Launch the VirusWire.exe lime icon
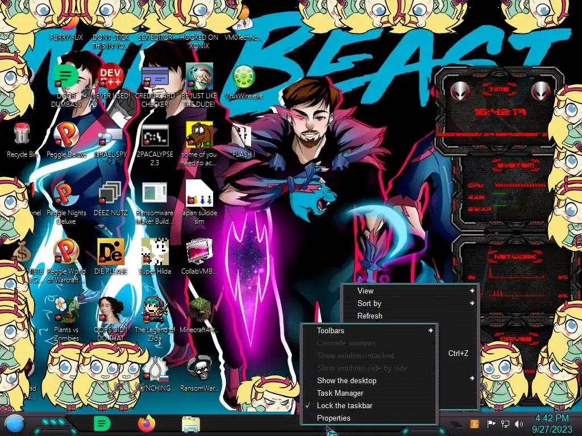The image size is (582, 436). pos(243,82)
